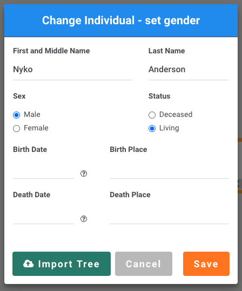The width and height of the screenshot is (242, 291).
Task: Save the individual's changes
Action: [x=206, y=264]
